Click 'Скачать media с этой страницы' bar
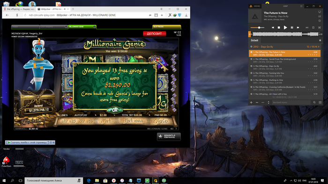 [x=27, y=142]
